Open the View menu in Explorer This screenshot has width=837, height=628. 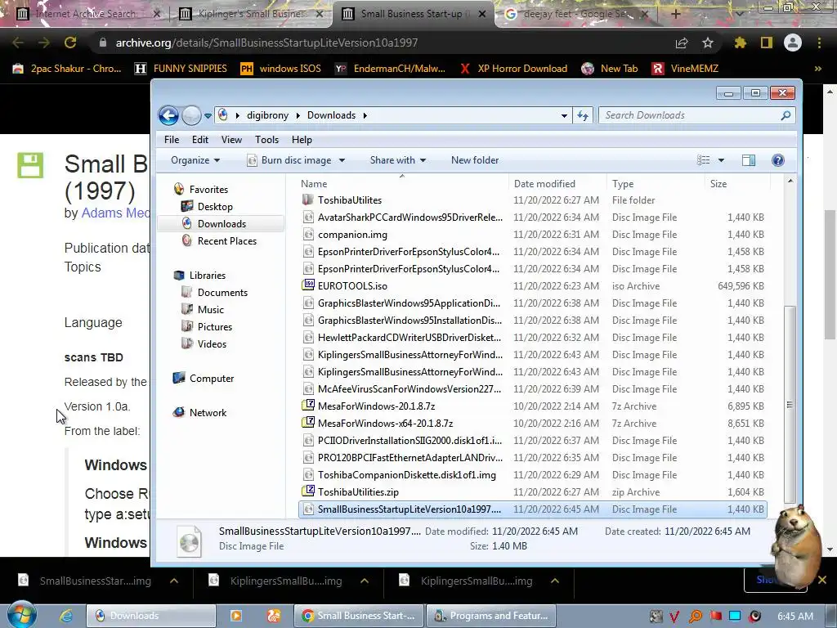231,140
